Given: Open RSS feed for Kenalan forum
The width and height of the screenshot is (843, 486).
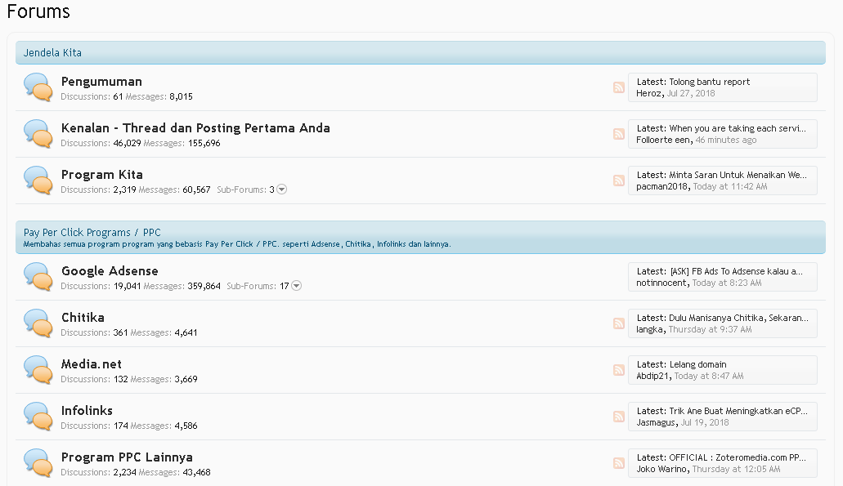Looking at the screenshot, I should (x=619, y=134).
